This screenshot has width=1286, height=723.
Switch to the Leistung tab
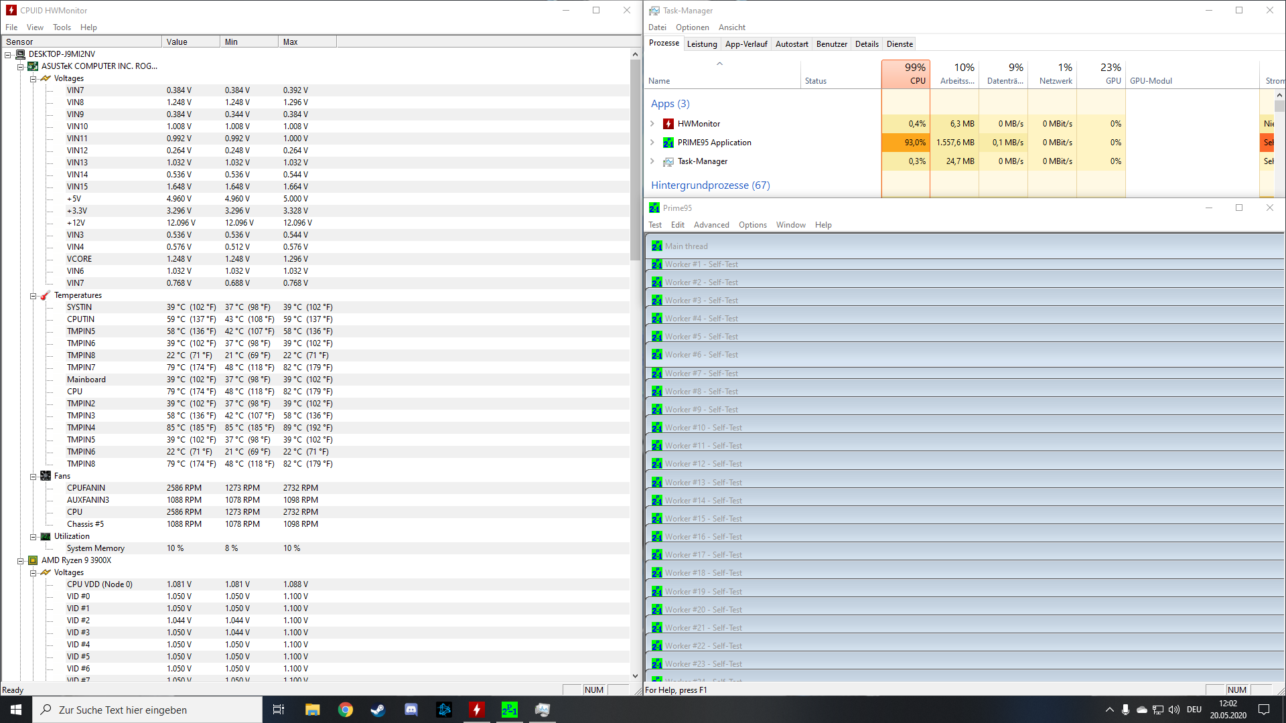[x=702, y=44]
